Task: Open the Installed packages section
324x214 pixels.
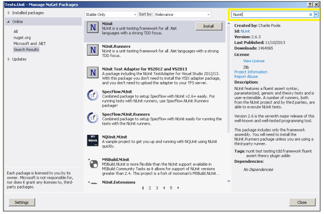Action: tap(28, 13)
